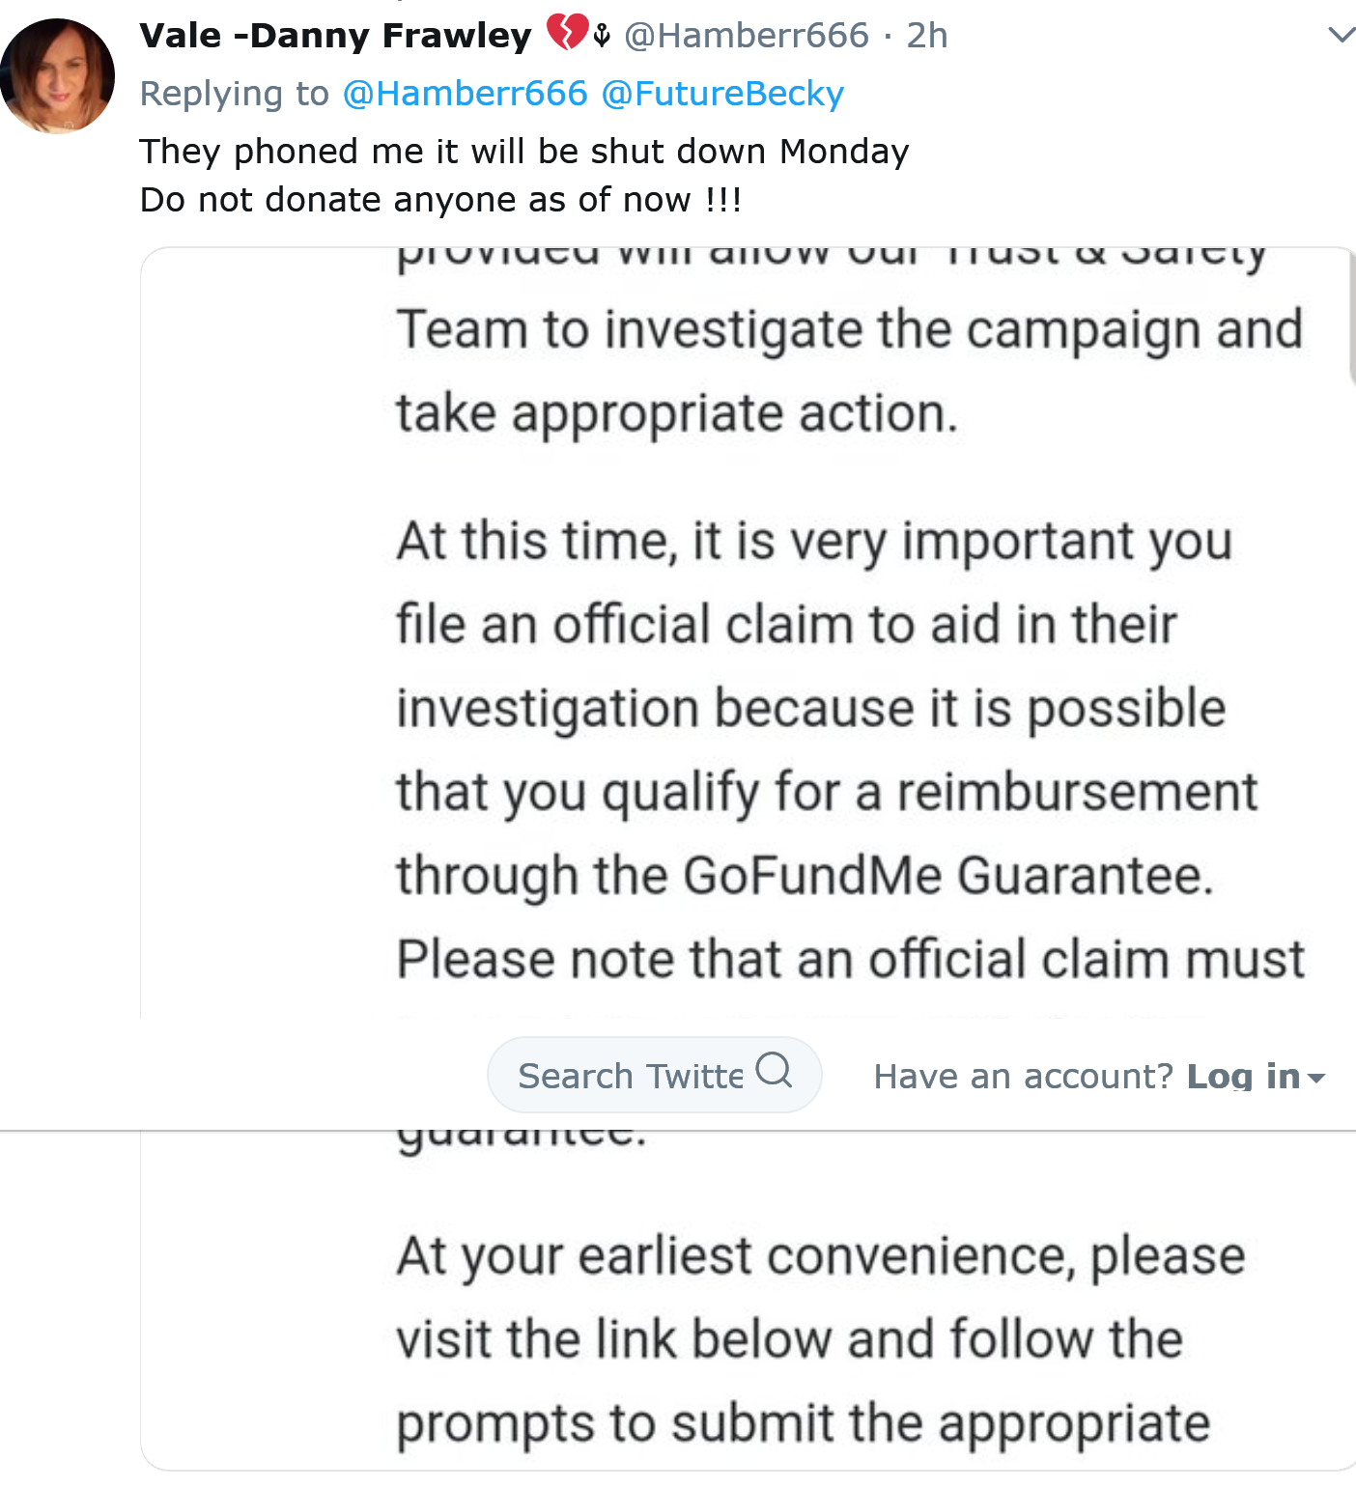Open Vale -Danny Frawley's profile avatar
The width and height of the screenshot is (1356, 1489).
coord(57,75)
